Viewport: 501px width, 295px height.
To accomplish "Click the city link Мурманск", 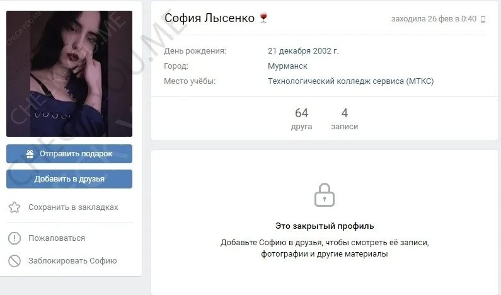I will coord(287,66).
